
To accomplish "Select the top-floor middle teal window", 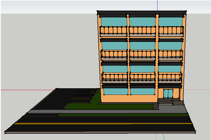I will (142, 22).
